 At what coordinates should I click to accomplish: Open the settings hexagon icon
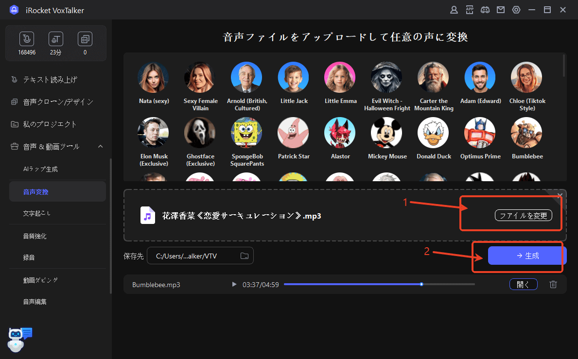click(516, 10)
